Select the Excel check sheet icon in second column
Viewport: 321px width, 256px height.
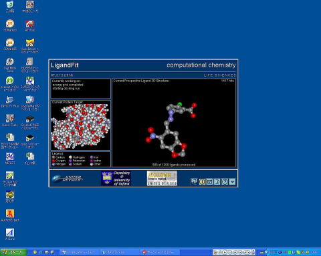pos(30,158)
